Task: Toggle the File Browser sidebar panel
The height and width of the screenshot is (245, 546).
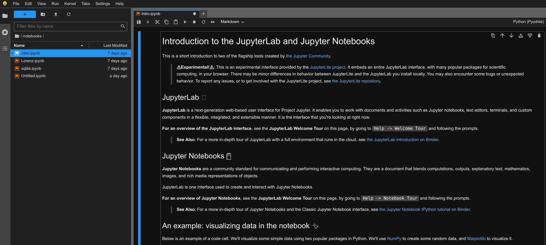Action: point(5,16)
